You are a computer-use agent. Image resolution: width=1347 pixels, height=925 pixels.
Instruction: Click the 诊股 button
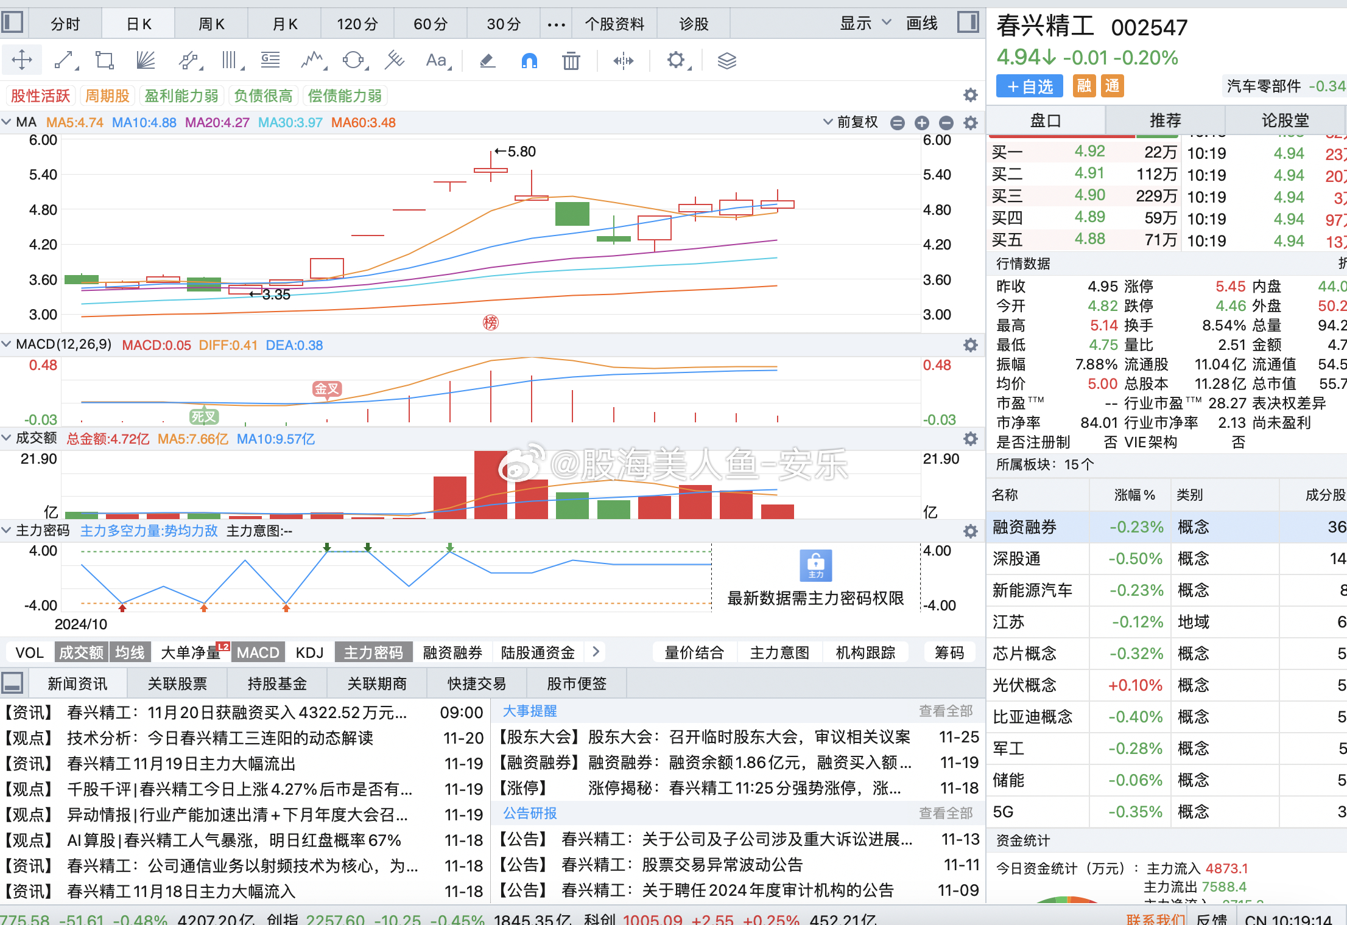tap(694, 24)
